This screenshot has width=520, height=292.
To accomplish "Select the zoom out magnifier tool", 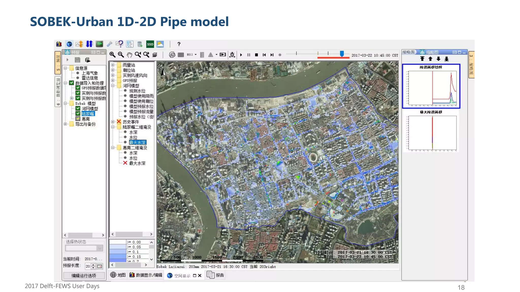I will click(121, 55).
